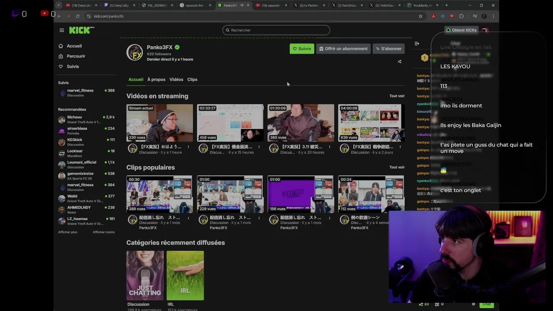The height and width of the screenshot is (311, 553).
Task: Collapse the list with Afficher moins
Action: (104, 232)
